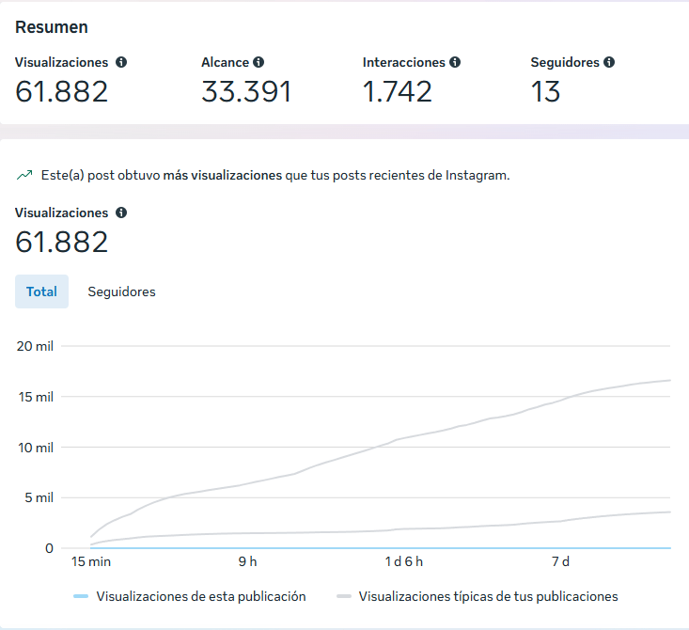689x630 pixels.
Task: Click gray legend swatch for typical publications
Action: pyautogui.click(x=343, y=596)
